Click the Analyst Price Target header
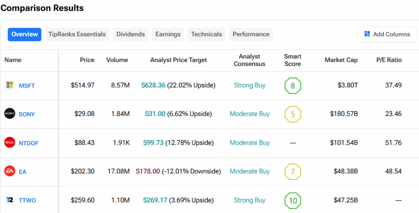Screen dimensions: 419x213 (178, 60)
